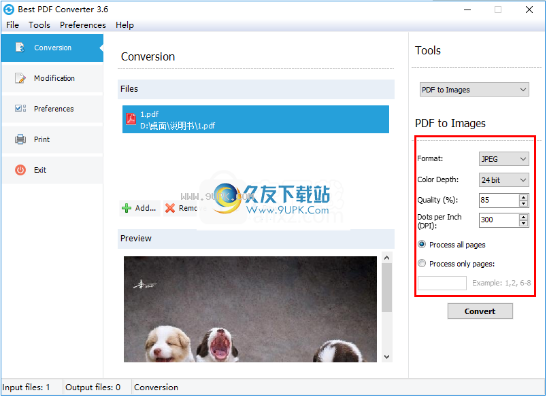Open the Tools menu
The image size is (547, 397).
click(39, 25)
